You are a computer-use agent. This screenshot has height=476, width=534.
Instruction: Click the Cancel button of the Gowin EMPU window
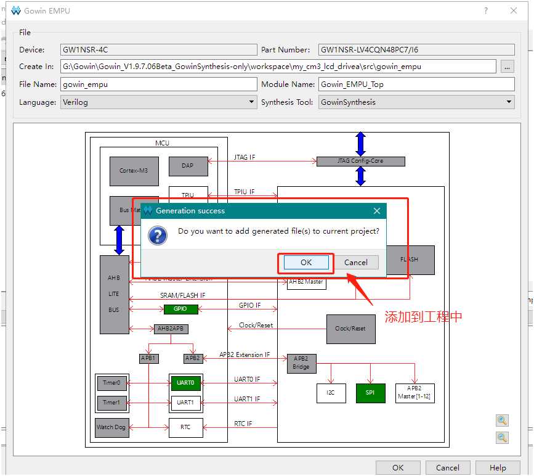[448, 467]
